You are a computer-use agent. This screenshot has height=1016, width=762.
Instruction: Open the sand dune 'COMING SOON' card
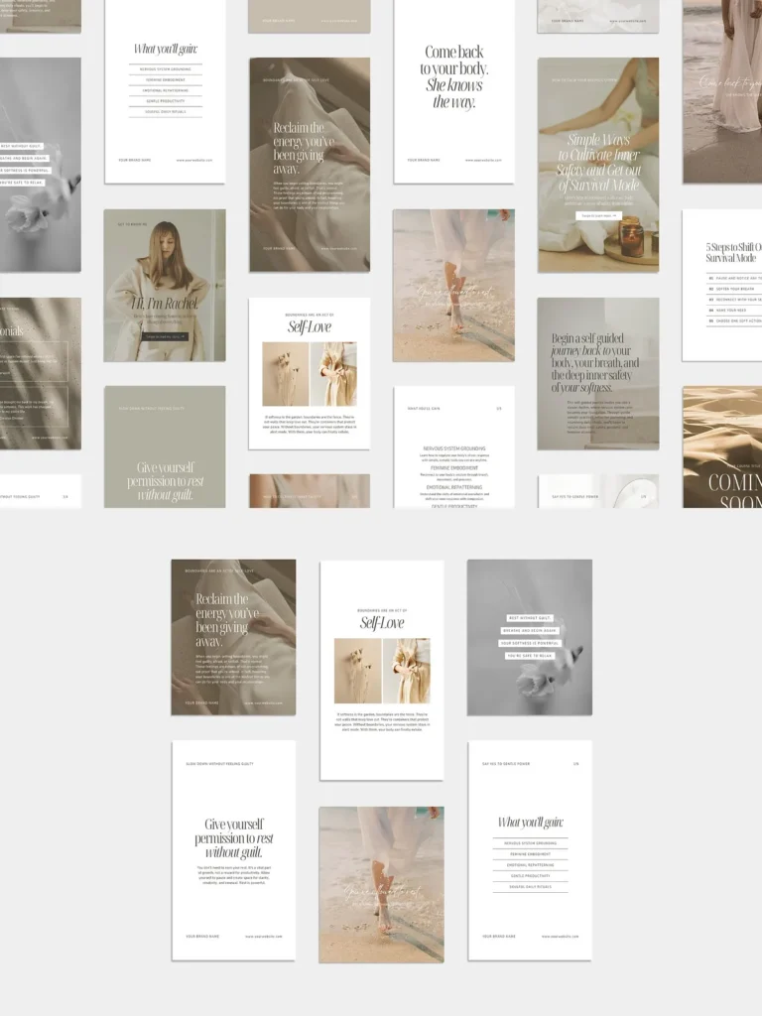[x=722, y=447]
